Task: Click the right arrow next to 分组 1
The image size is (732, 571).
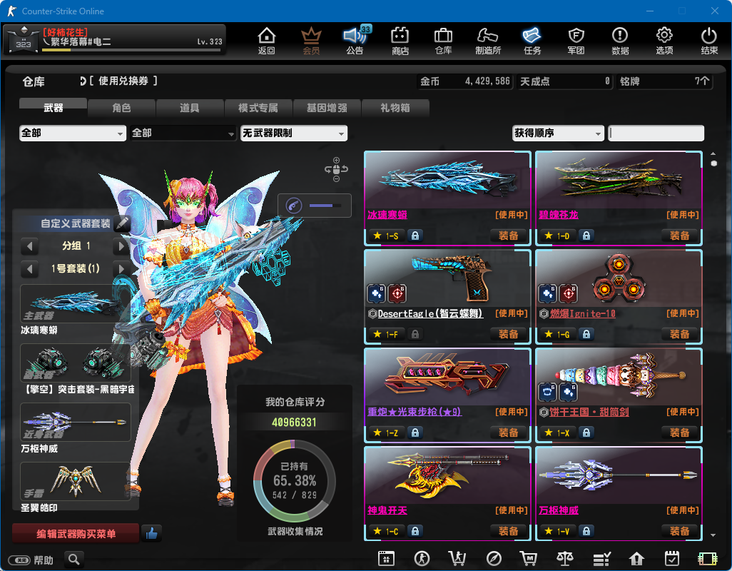Action: point(121,246)
